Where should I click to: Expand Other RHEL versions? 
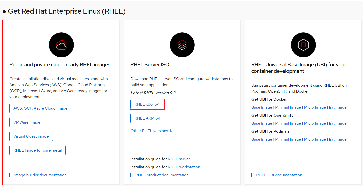point(149,130)
